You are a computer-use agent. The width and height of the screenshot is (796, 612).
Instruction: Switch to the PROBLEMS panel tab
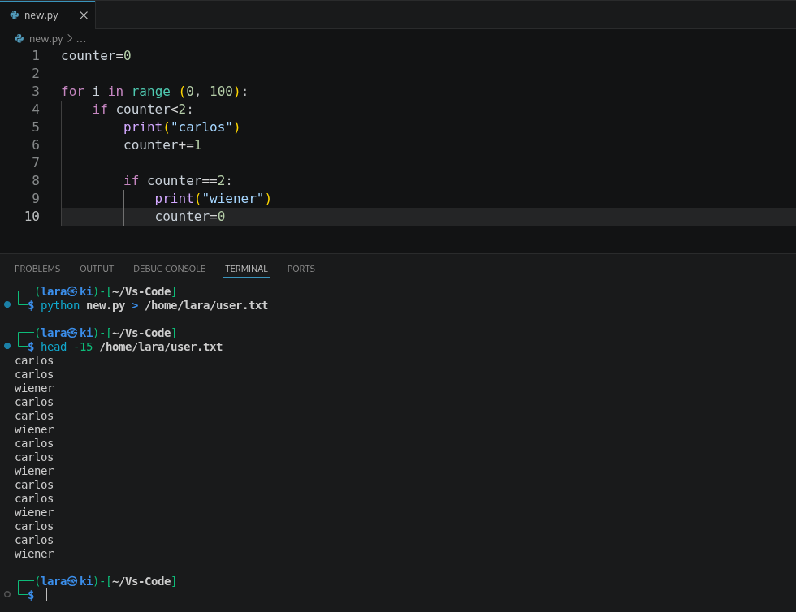tap(37, 269)
